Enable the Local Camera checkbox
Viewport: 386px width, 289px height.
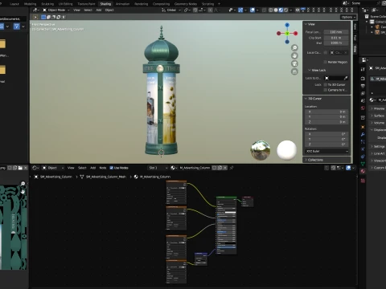click(326, 52)
